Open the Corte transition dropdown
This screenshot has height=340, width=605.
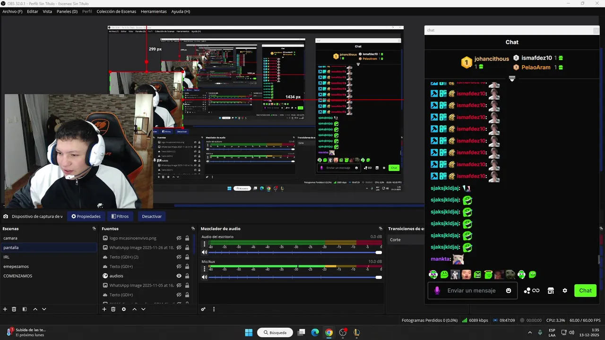[x=406, y=239]
